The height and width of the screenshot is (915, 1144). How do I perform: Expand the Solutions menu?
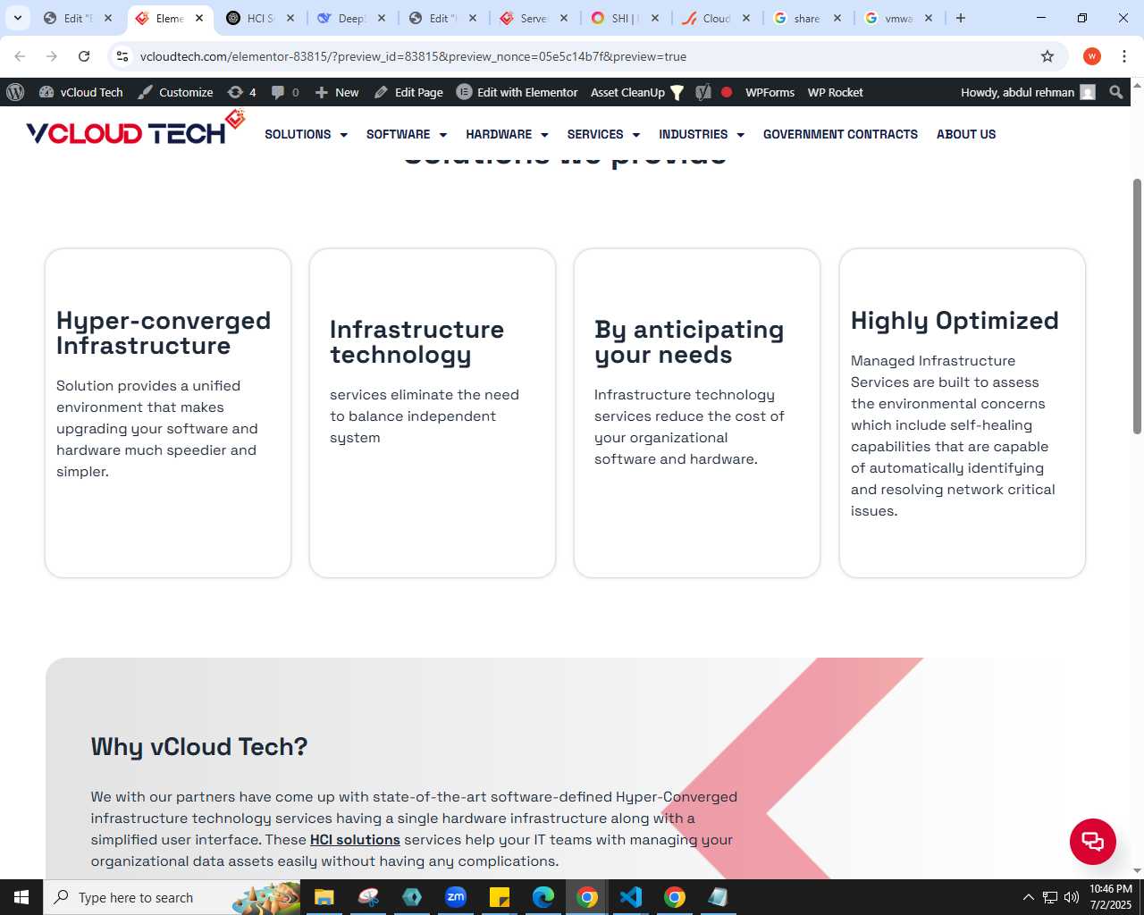306,134
